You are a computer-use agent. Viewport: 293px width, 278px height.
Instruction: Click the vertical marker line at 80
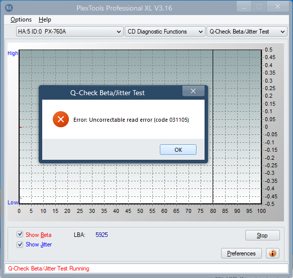[213, 127]
